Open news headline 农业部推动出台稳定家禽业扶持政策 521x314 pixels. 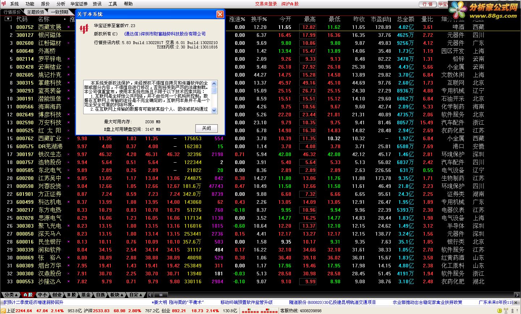click(427, 302)
